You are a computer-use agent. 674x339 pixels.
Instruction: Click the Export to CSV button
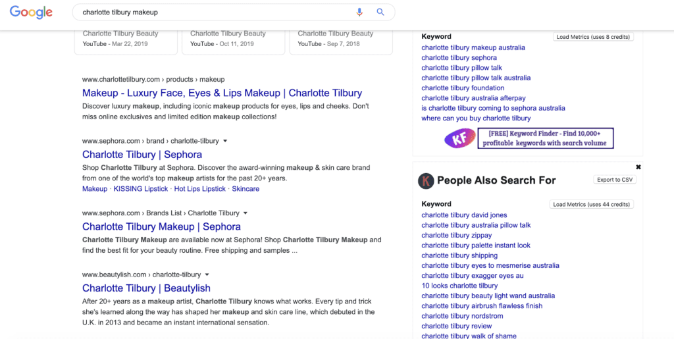tap(615, 180)
